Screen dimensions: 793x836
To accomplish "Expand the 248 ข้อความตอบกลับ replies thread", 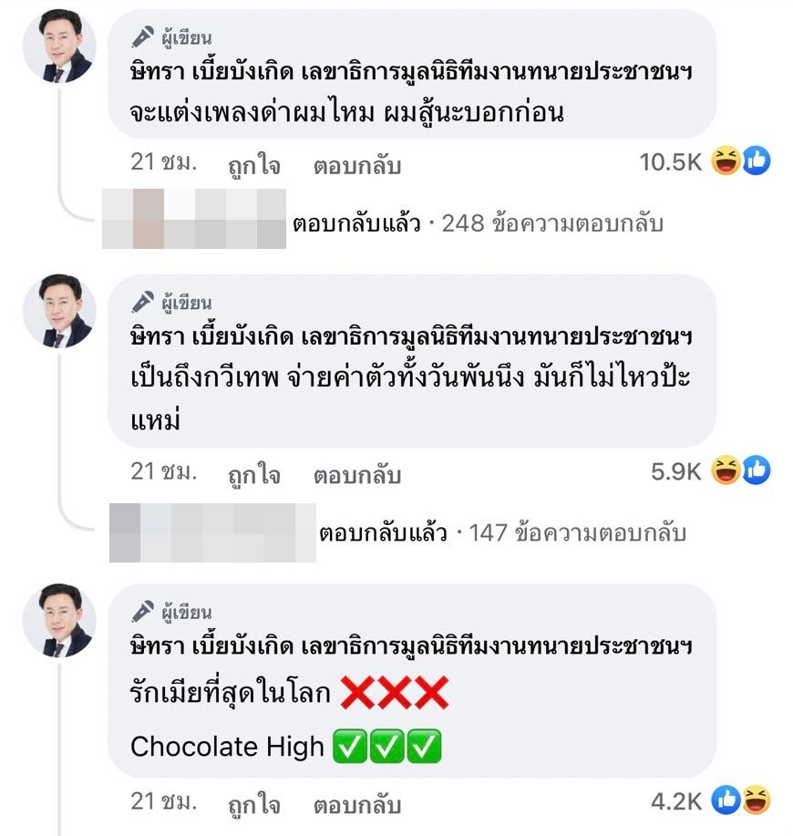I will coord(551,223).
